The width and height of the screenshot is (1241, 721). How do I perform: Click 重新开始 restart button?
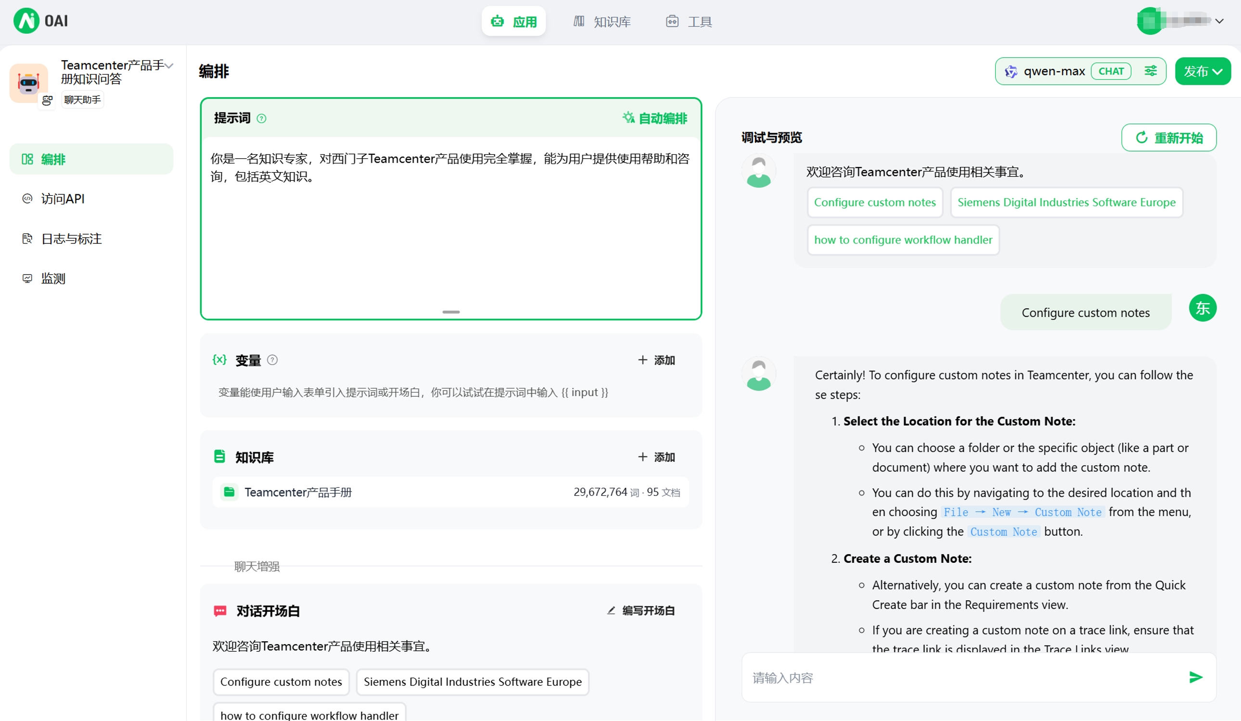(x=1169, y=138)
